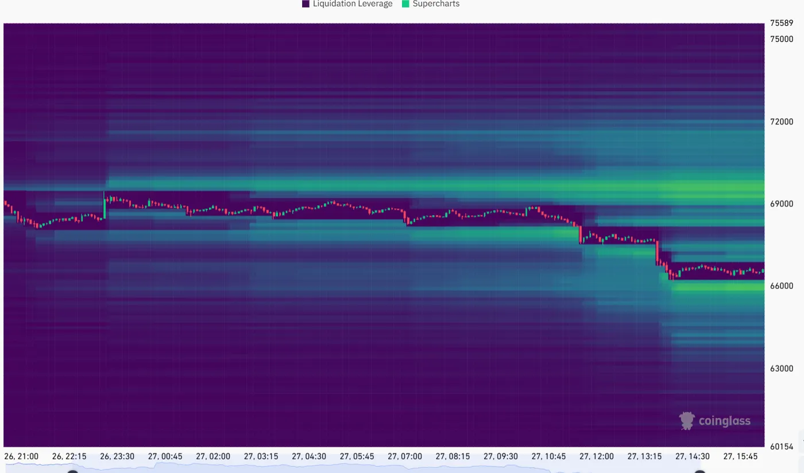Click the 69000 price axis label
This screenshot has width=804, height=473.
[781, 204]
